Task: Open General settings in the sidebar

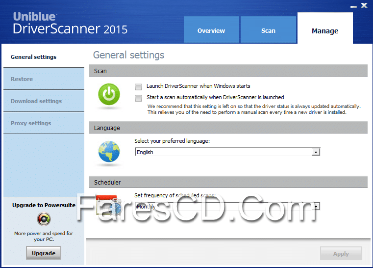Action: (44, 57)
